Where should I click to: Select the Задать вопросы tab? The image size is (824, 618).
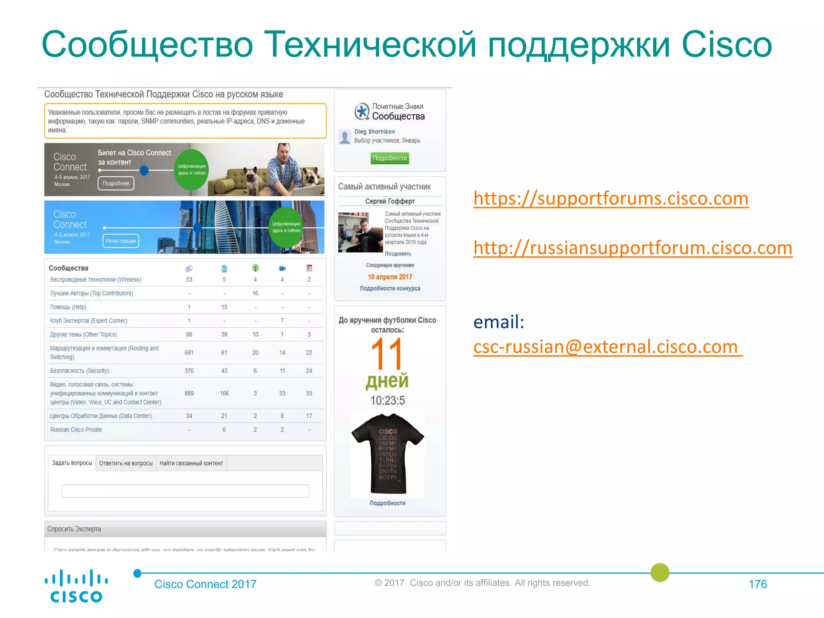[x=72, y=463]
